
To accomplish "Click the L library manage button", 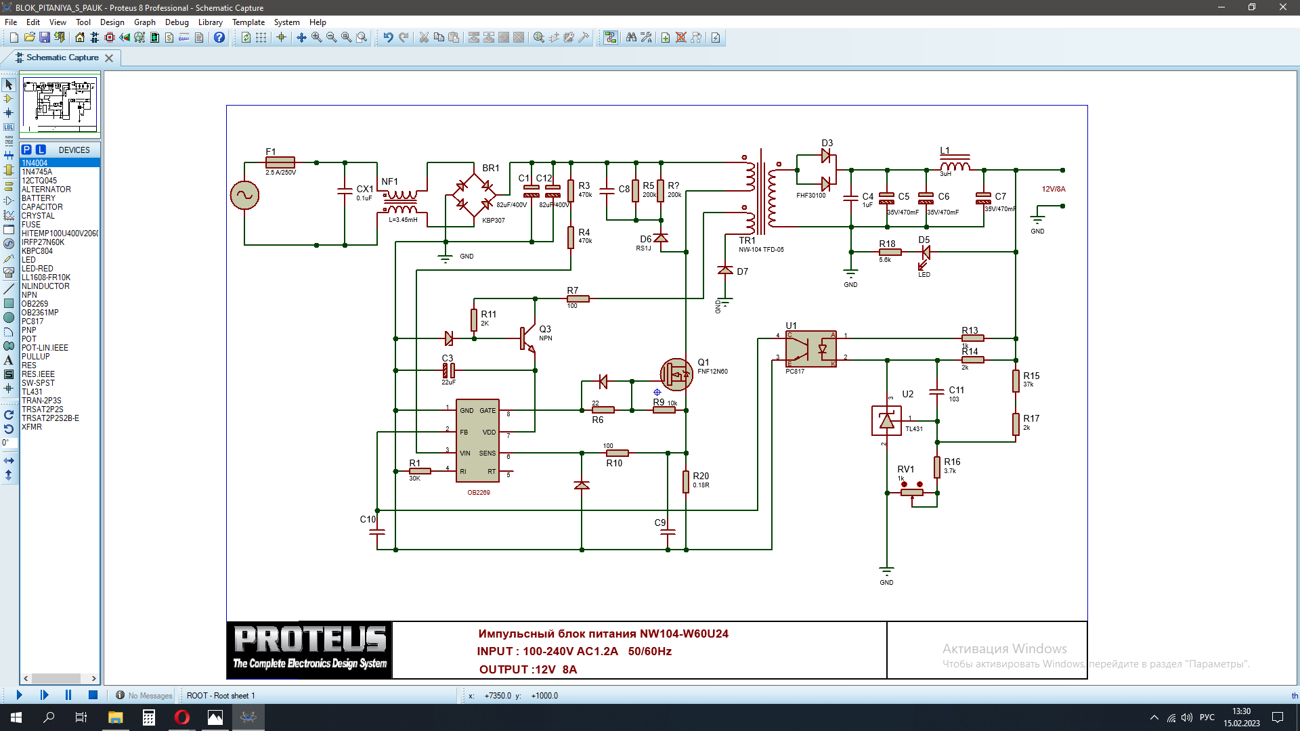I will [x=41, y=150].
